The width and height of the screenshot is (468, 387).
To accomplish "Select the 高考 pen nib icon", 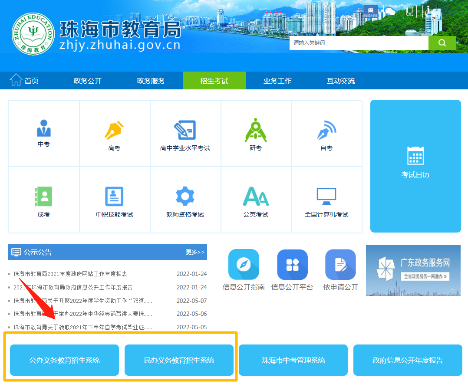I will 114,130.
